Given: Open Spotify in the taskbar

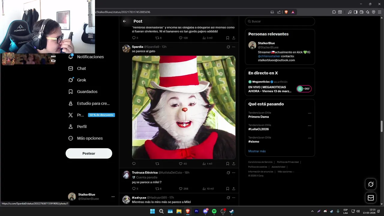Looking at the screenshot, I should (214, 211).
